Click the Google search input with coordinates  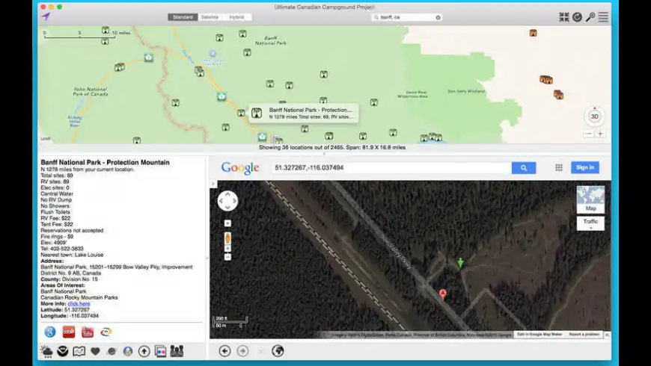(391, 168)
